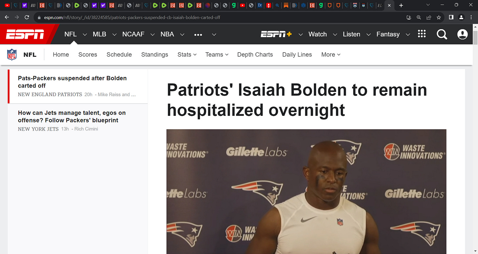Select MLB in the top ESPN bar
Image resolution: width=478 pixels, height=254 pixels.
[x=99, y=34]
